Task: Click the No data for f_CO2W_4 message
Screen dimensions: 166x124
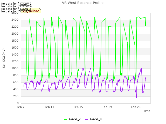Action: (16, 6)
